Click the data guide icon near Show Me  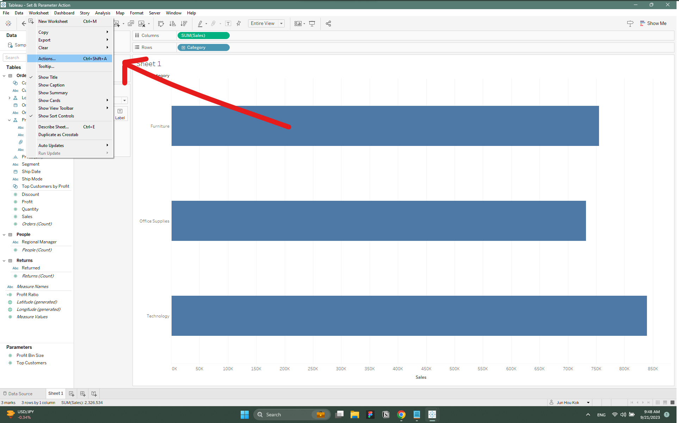pos(630,24)
